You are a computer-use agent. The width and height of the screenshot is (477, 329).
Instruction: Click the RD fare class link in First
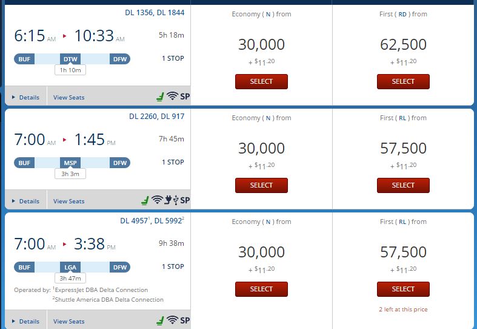[x=402, y=15]
